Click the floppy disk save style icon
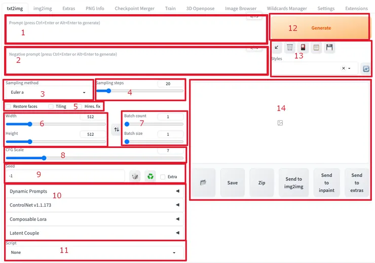375x263 pixels. [329, 47]
